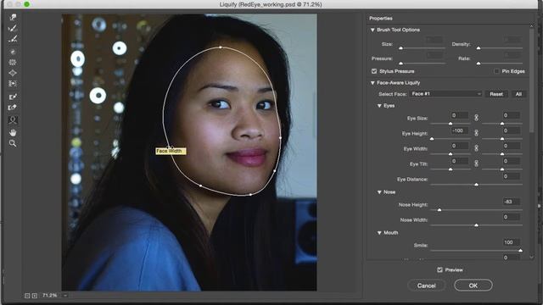Click the Reset button

point(496,94)
